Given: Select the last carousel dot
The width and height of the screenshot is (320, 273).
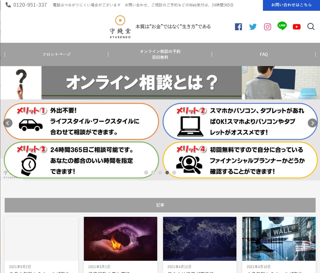Looking at the screenshot, I should tap(174, 173).
